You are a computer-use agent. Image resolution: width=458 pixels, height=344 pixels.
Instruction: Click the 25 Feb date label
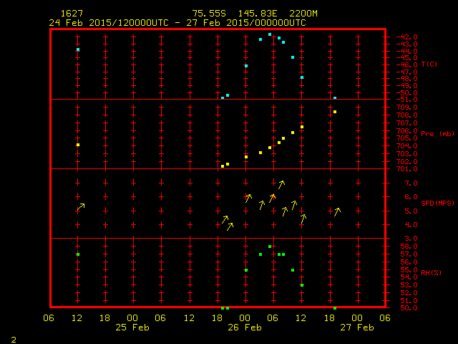click(132, 328)
